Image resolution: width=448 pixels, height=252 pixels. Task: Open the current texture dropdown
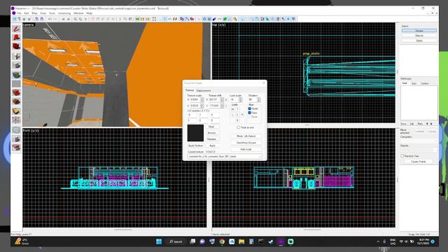tap(225, 157)
